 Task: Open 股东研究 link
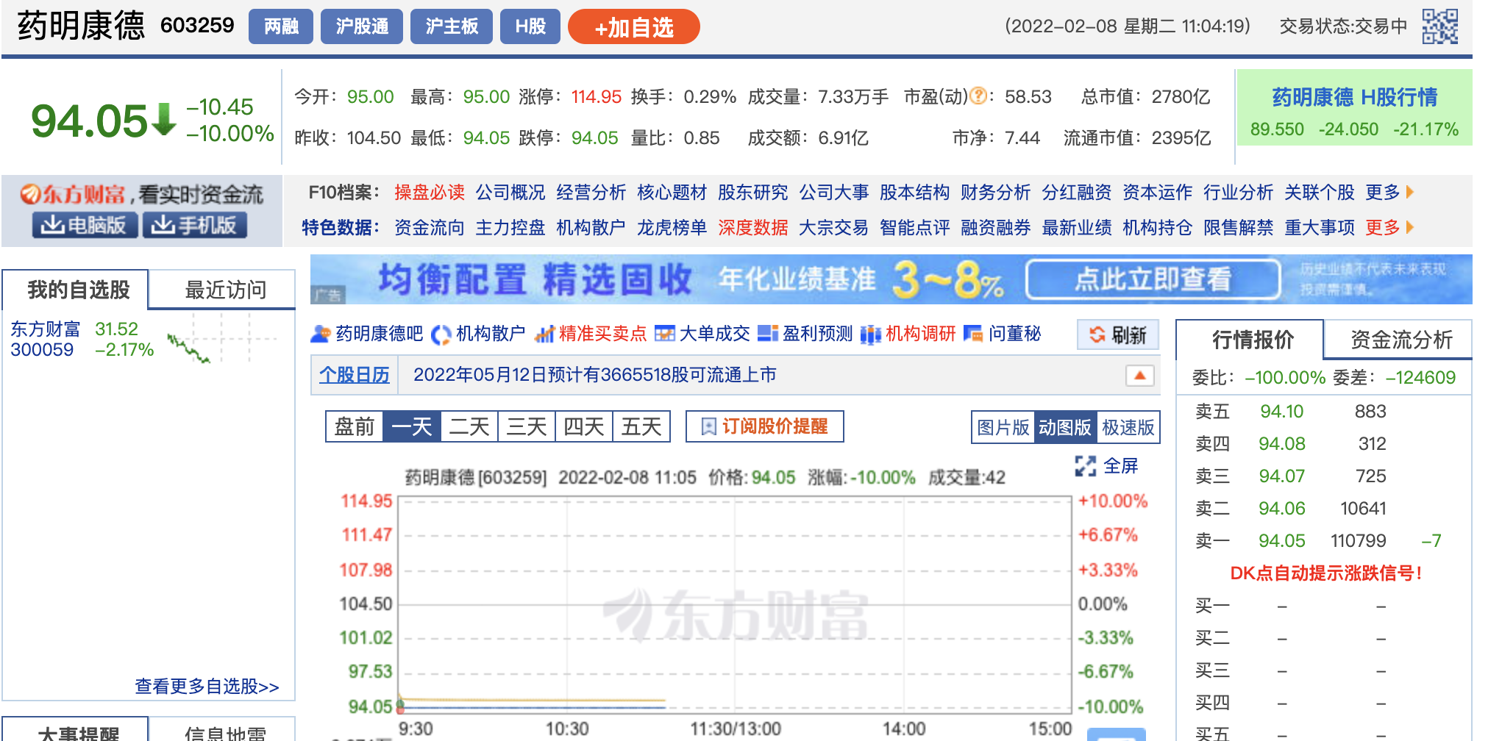(x=753, y=193)
